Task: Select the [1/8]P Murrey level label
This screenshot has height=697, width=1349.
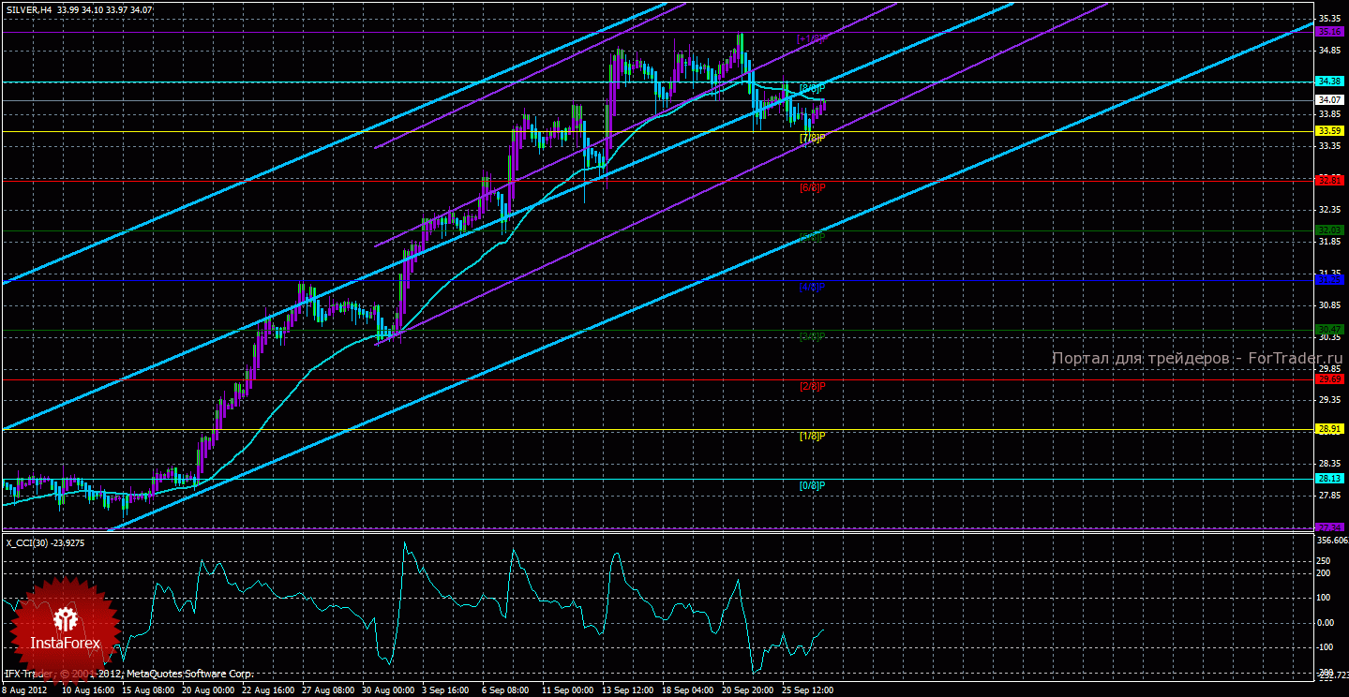Action: pos(812,437)
